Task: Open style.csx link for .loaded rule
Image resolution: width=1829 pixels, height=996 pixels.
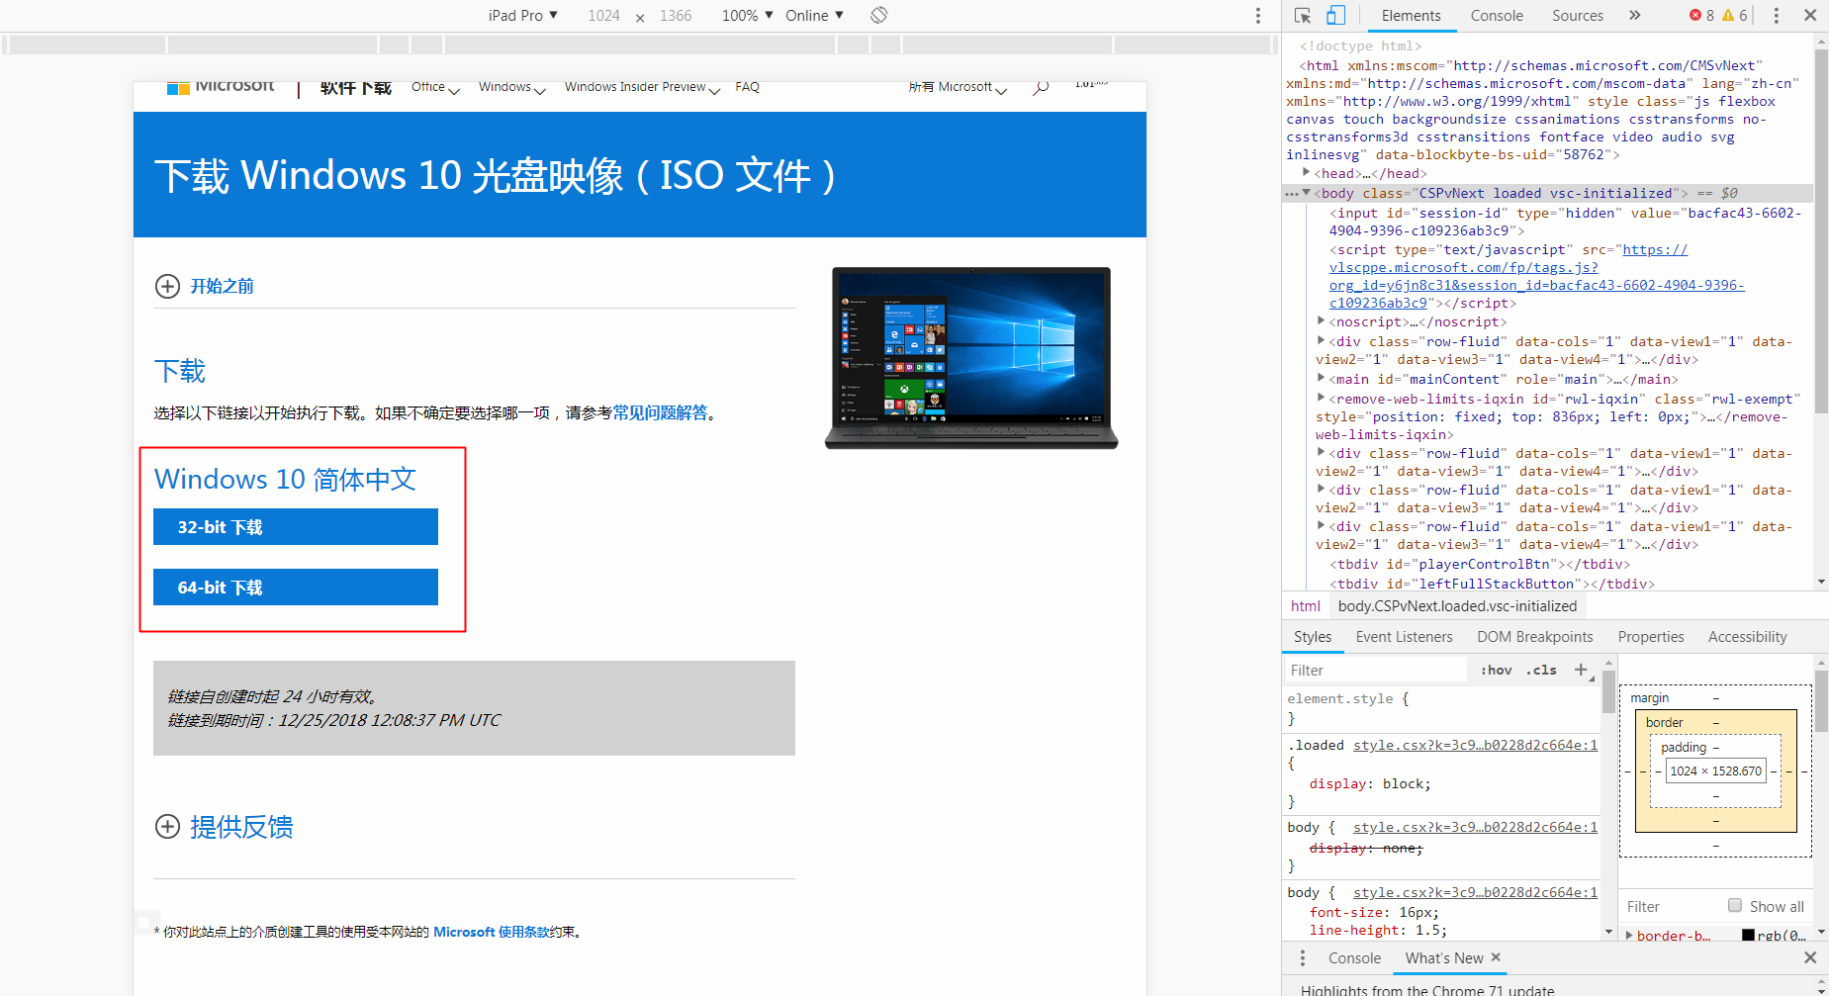Action: point(1475,745)
